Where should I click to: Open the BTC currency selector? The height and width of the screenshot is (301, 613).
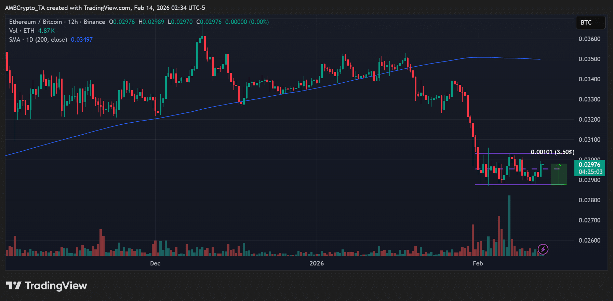[x=590, y=23]
